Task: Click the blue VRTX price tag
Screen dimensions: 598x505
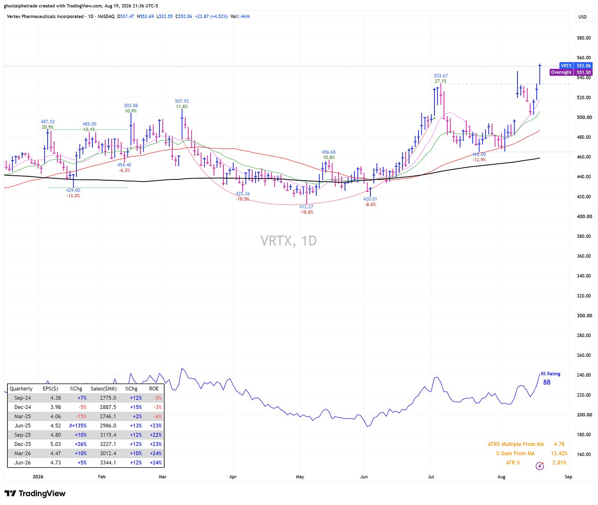Action: pos(576,66)
